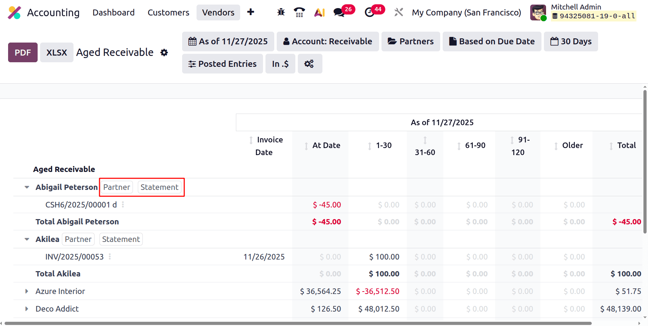This screenshot has width=648, height=326.
Task: Click Total Akilea row label
Action: (58, 274)
